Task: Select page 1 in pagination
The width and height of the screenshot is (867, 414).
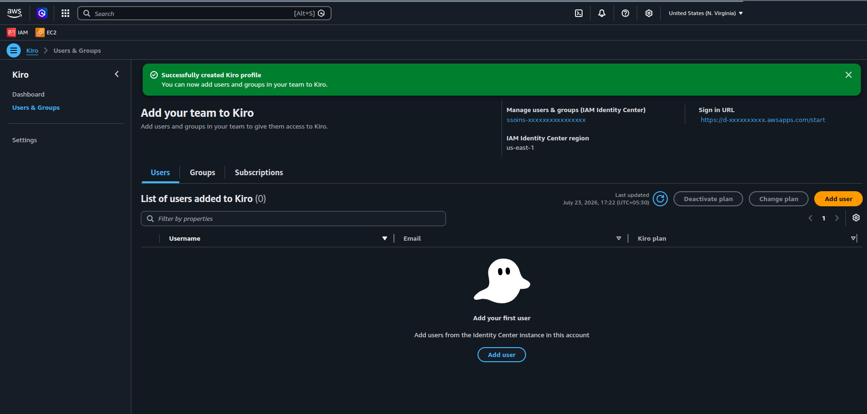Action: pyautogui.click(x=824, y=218)
